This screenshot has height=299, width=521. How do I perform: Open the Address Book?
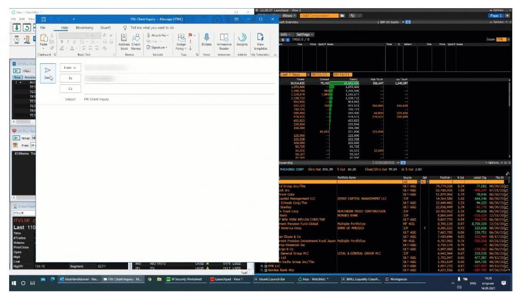pos(124,40)
